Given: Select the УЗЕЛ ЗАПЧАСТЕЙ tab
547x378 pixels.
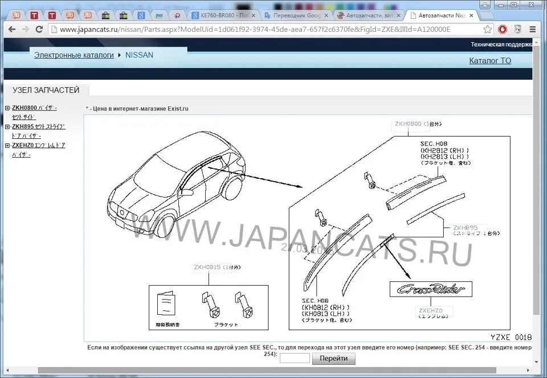Looking at the screenshot, I should (x=46, y=91).
